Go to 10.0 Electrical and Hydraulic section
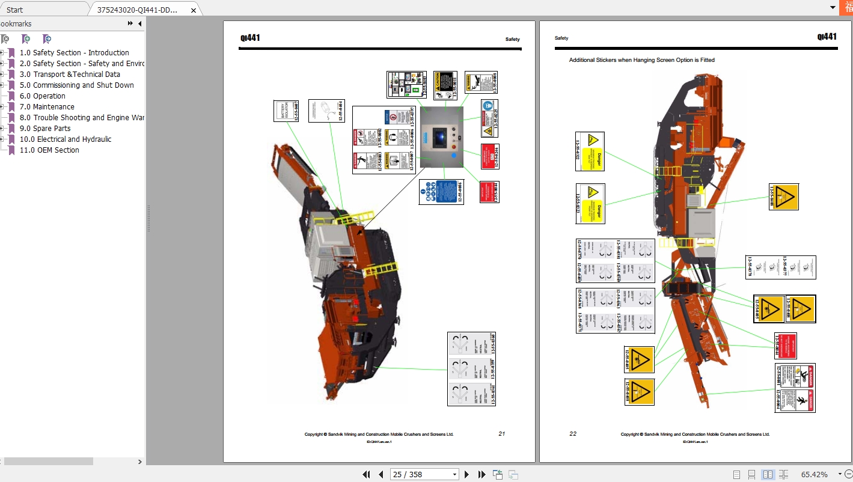Screen dimensions: 853x482 tap(66, 139)
